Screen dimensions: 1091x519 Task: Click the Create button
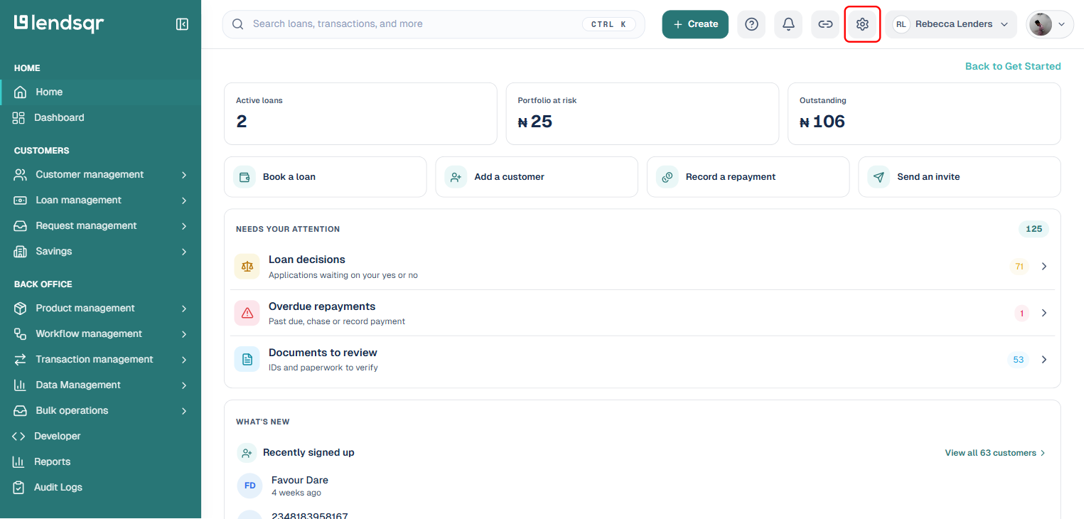[695, 24]
